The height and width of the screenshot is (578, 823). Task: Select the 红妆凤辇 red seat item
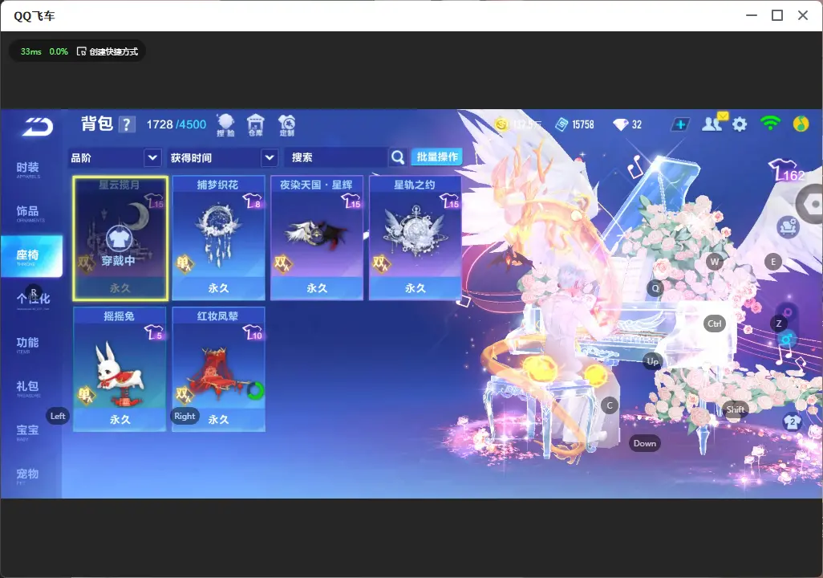click(x=218, y=369)
